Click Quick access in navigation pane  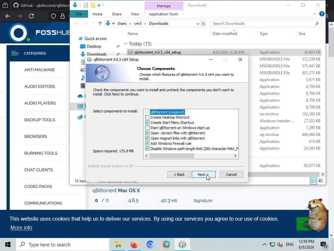point(96,39)
